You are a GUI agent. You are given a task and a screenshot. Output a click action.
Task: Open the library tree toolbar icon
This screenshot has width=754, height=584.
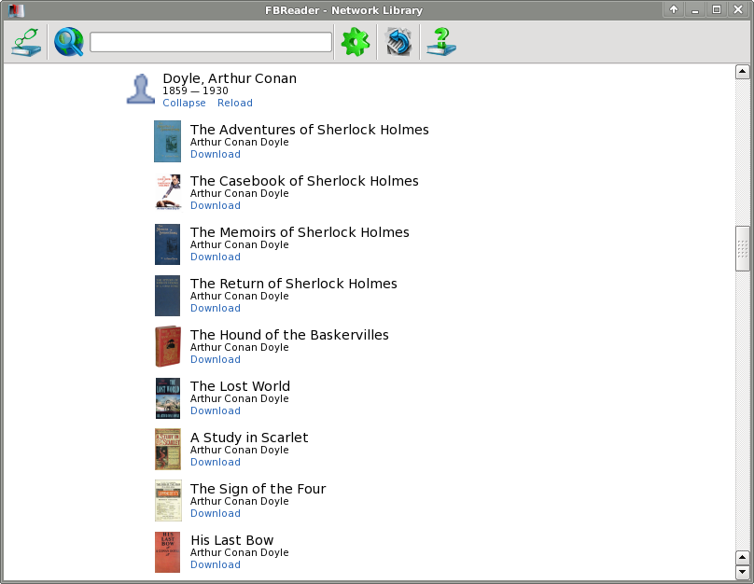point(26,42)
